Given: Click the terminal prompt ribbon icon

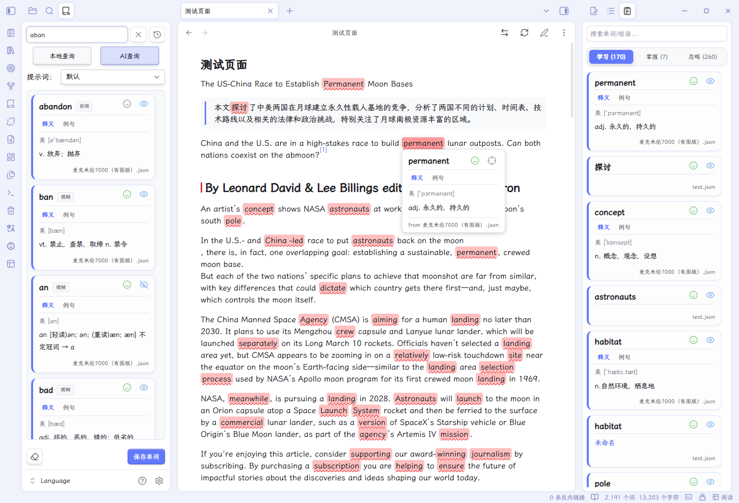Looking at the screenshot, I should click(x=11, y=193).
